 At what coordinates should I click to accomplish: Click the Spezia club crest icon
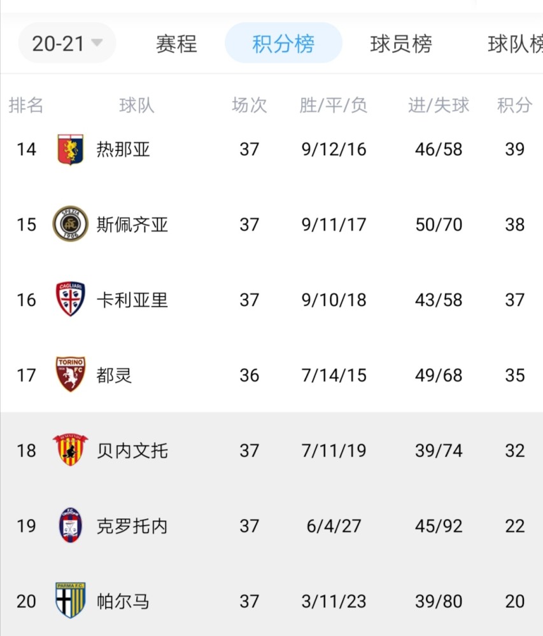(71, 224)
